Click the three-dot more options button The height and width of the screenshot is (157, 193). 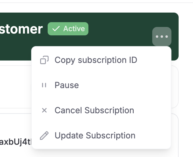162,37
